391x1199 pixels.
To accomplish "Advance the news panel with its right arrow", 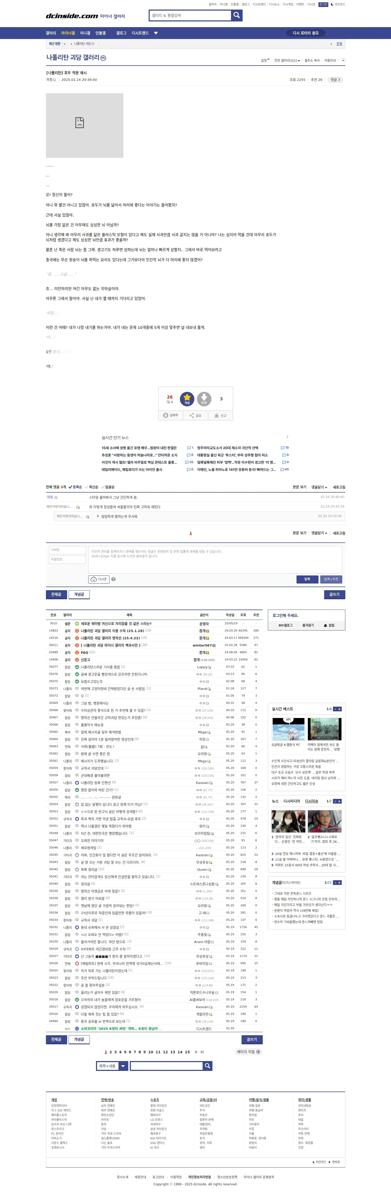I will (339, 801).
